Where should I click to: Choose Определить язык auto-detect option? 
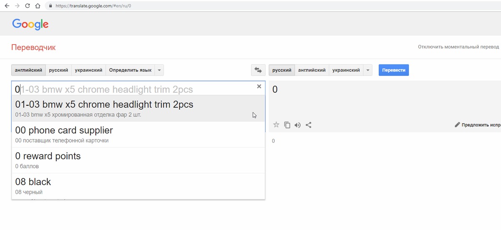[x=130, y=70]
